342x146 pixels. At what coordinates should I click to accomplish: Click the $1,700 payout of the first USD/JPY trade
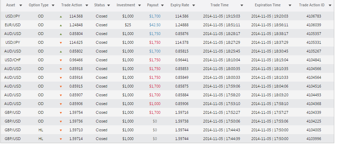click(155, 16)
